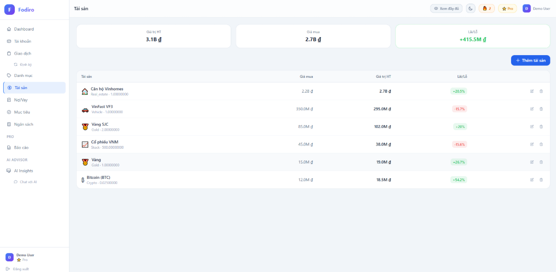Screen dimensions: 556x272
Task: Open Danh mục in the sidebar
Action: point(23,75)
